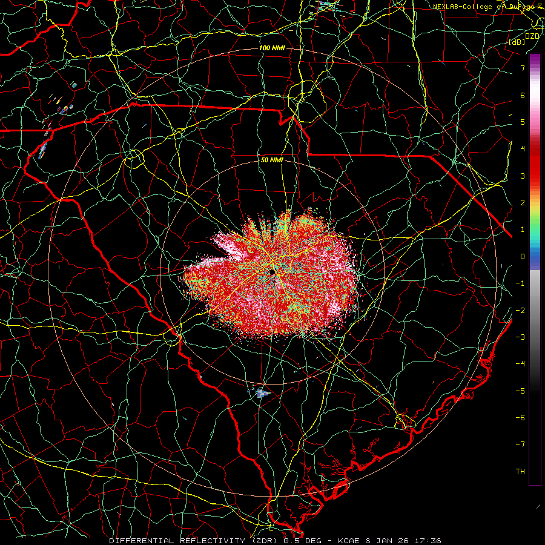Click the 2 value on the color scale
This screenshot has width=545, height=545.
(523, 202)
